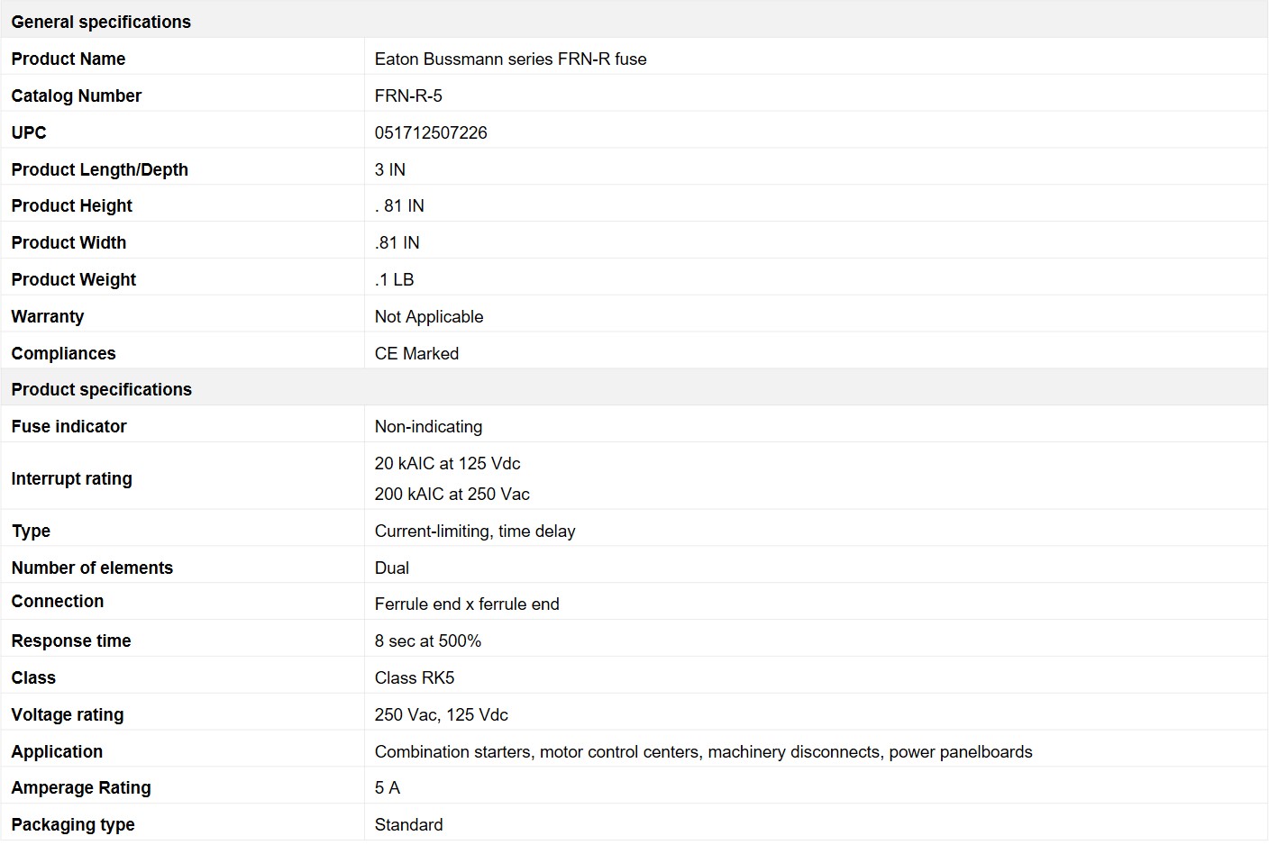
Task: Click the CE Marked compliance value
Action: (x=416, y=353)
